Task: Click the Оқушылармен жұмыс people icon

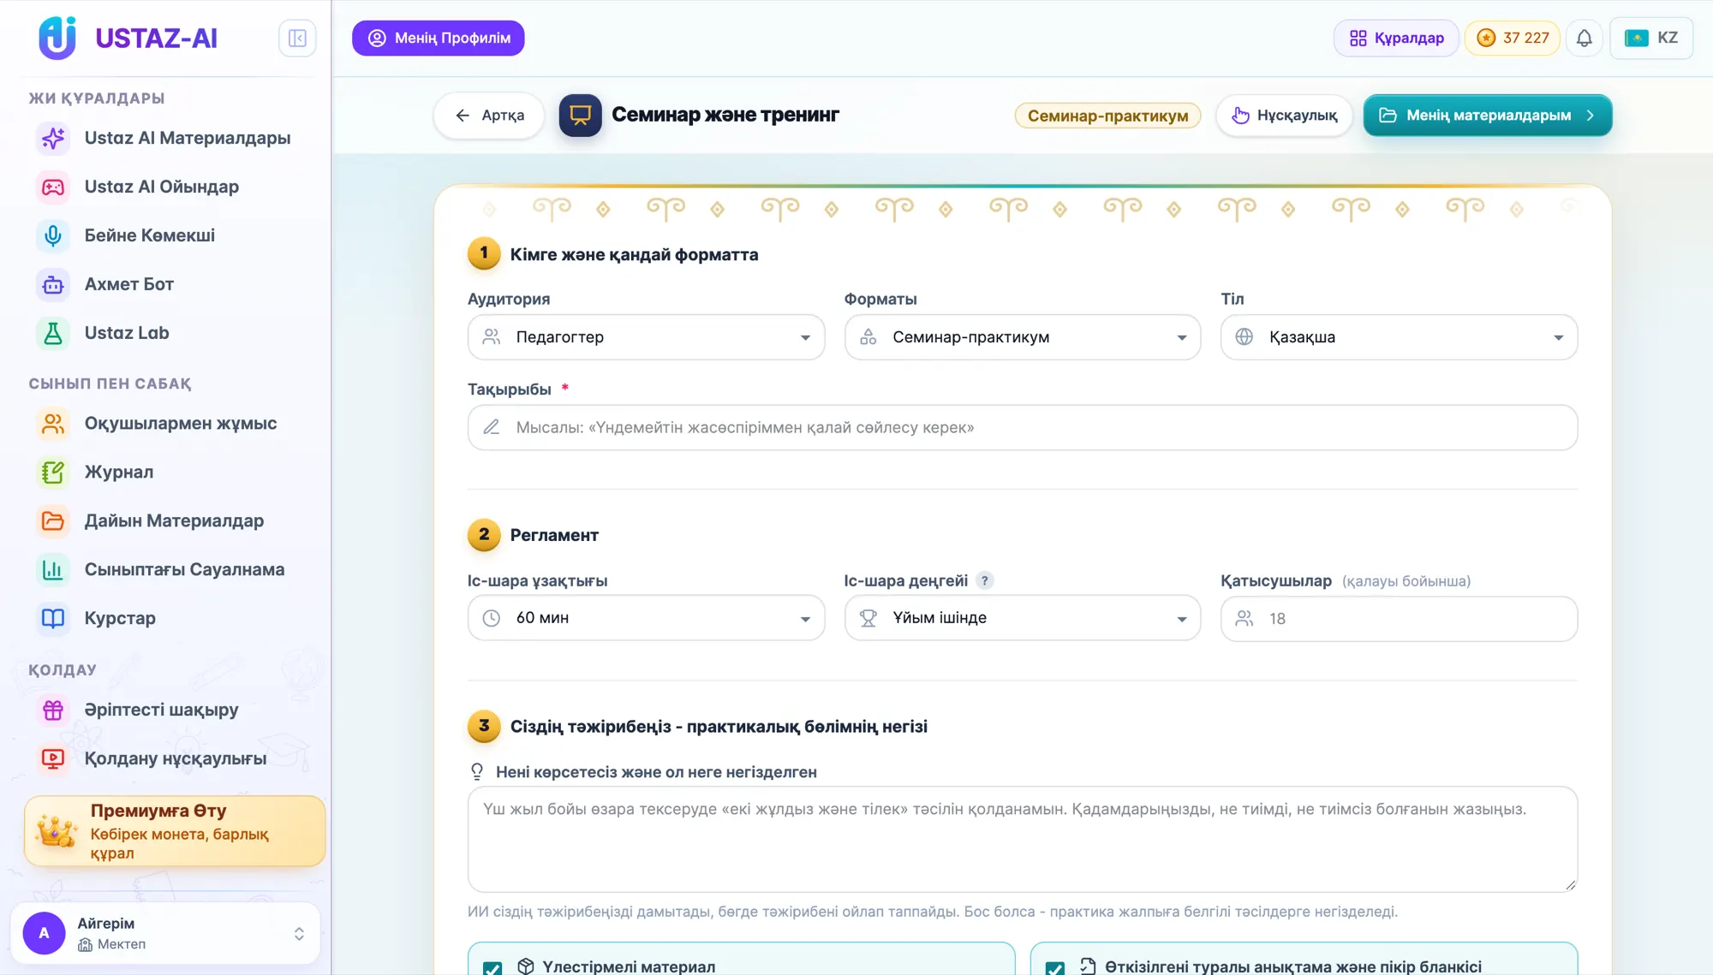Action: [x=53, y=424]
